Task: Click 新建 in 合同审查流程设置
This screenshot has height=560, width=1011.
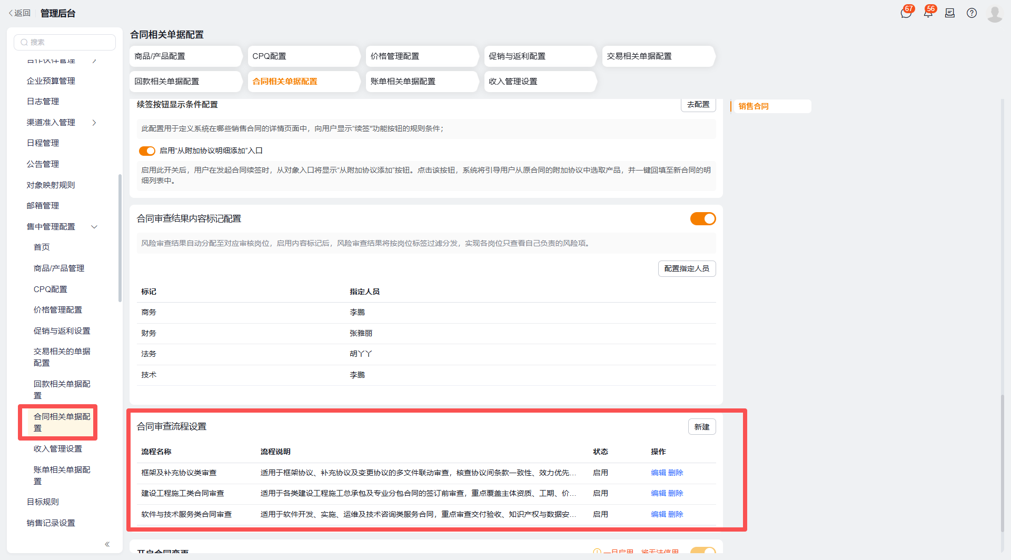Action: [702, 427]
